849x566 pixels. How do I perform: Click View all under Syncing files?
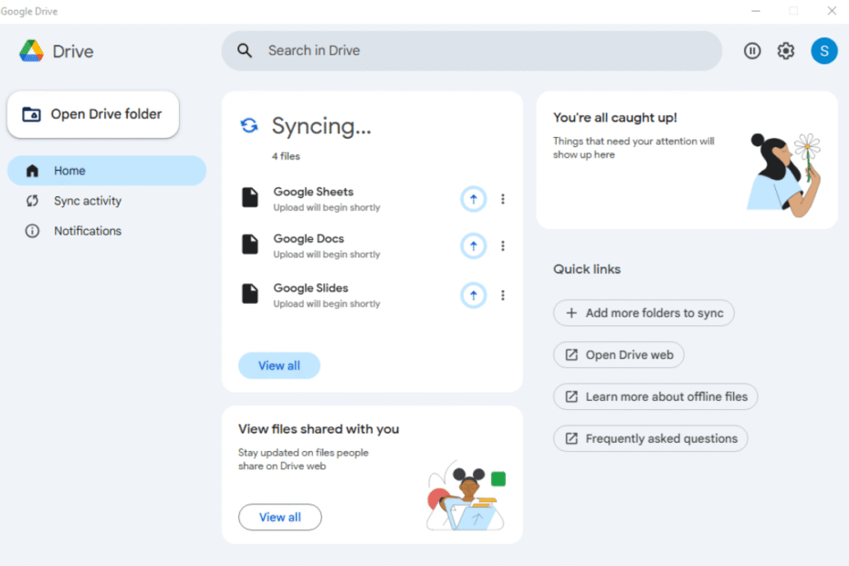point(279,366)
